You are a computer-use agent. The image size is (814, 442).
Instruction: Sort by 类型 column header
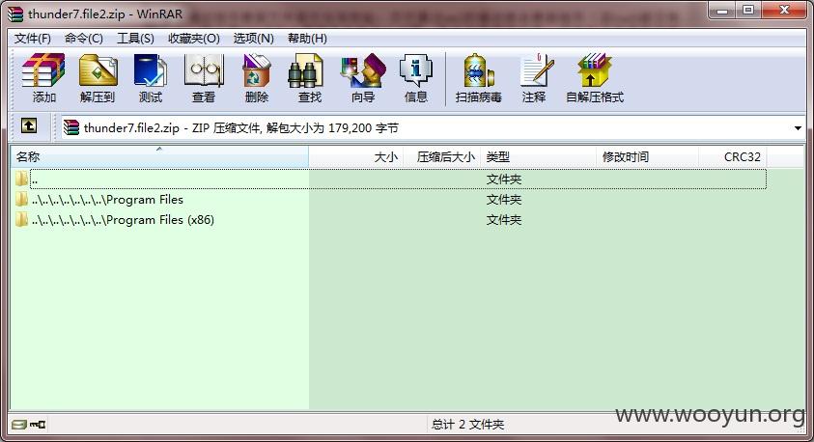(539, 156)
